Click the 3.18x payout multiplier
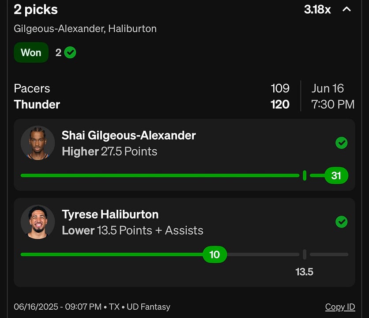The image size is (369, 318). [317, 10]
